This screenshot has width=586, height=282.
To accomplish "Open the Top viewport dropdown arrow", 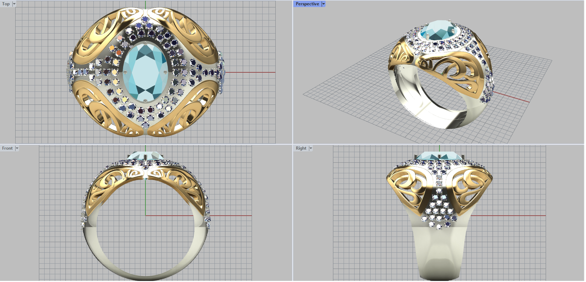I will (14, 4).
